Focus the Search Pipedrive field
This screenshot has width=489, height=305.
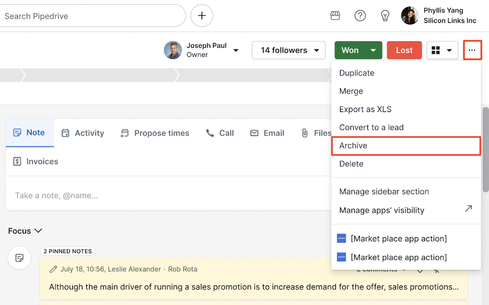[92, 16]
